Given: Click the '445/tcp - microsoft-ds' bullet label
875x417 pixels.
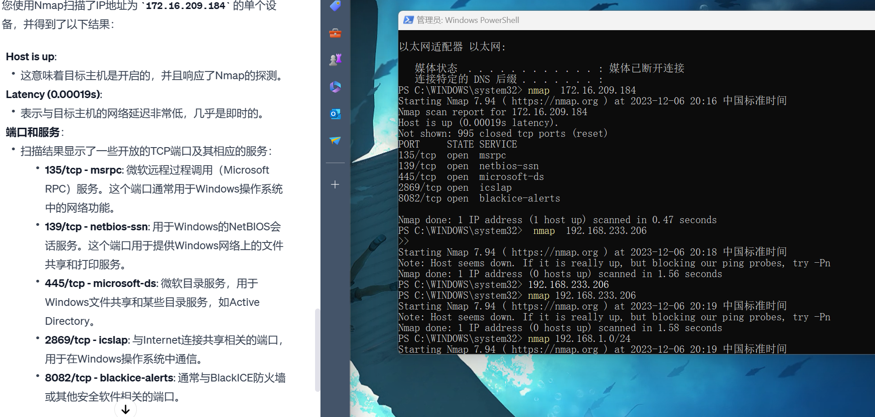Looking at the screenshot, I should click(x=101, y=283).
